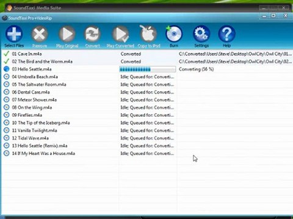This screenshot has width=293, height=219.
Task: Click the queued icon beside 12 Tidal Wave.m4a
Action: pos(7,138)
